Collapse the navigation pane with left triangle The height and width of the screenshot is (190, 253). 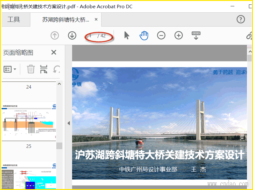[69, 123]
